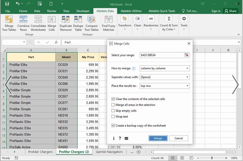Adjust the zoom slider handle

tap(212, 158)
